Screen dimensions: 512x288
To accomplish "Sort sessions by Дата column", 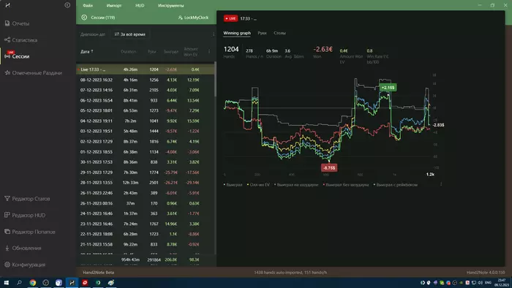I will pyautogui.click(x=86, y=52).
